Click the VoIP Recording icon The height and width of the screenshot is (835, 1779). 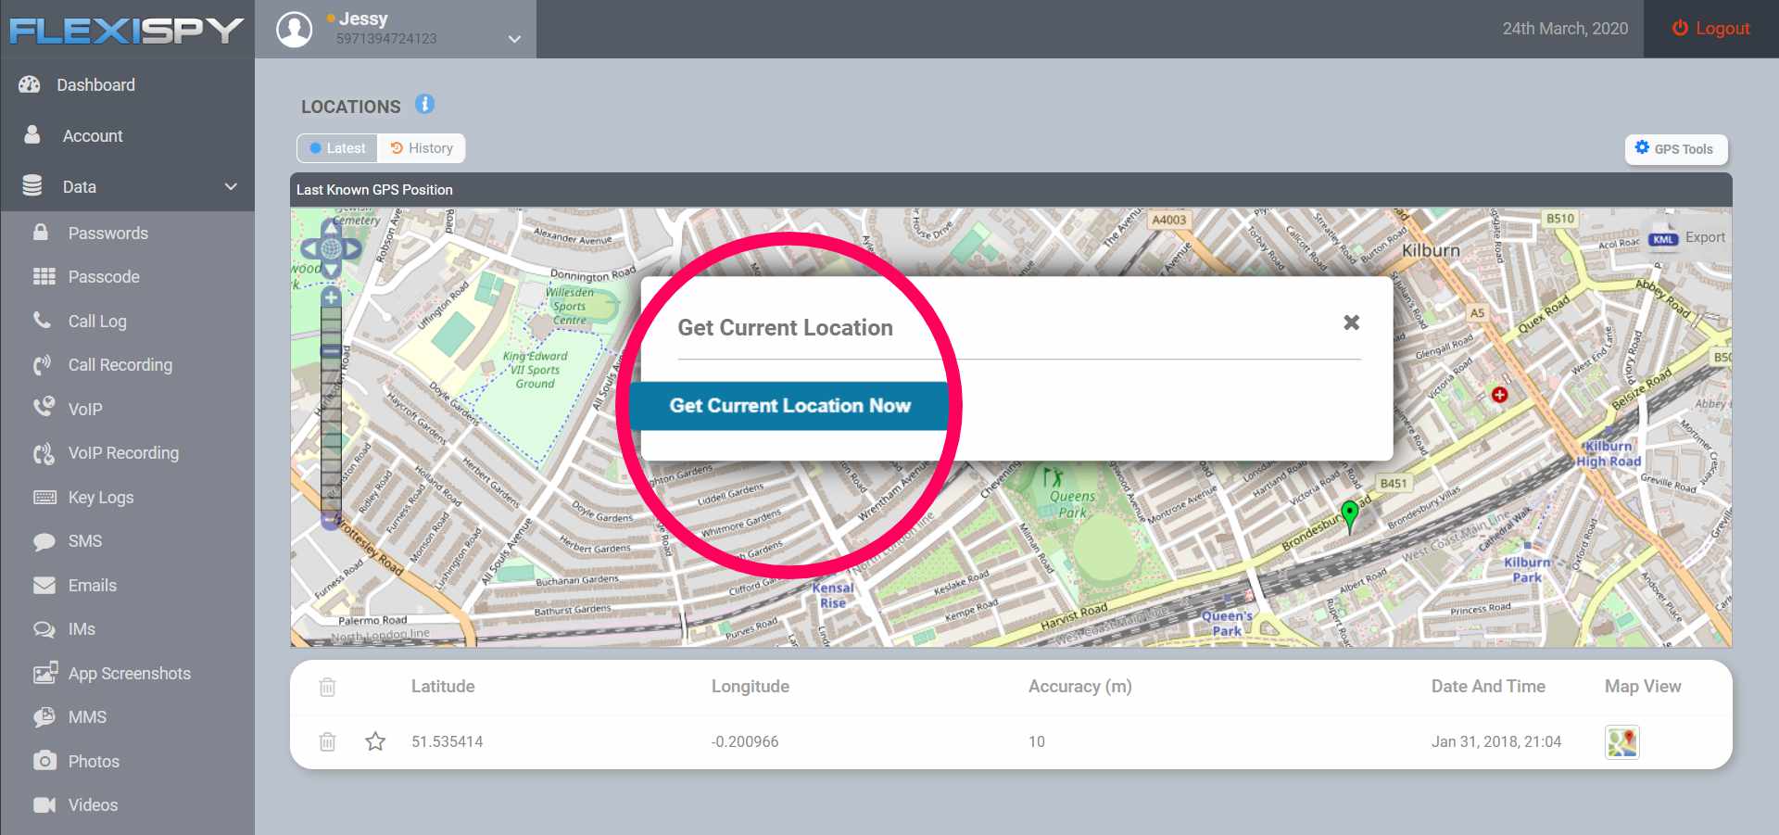click(44, 453)
